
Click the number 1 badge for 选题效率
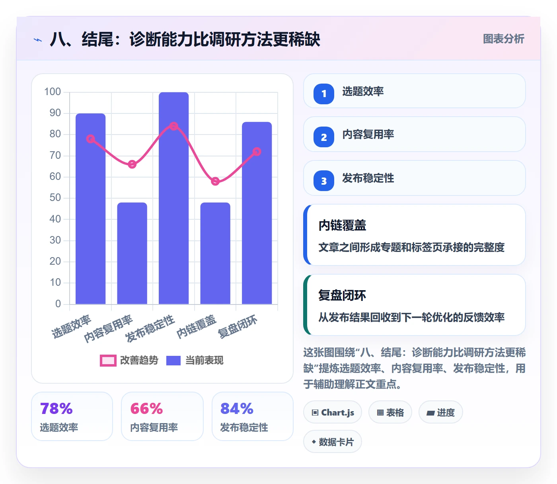[324, 94]
